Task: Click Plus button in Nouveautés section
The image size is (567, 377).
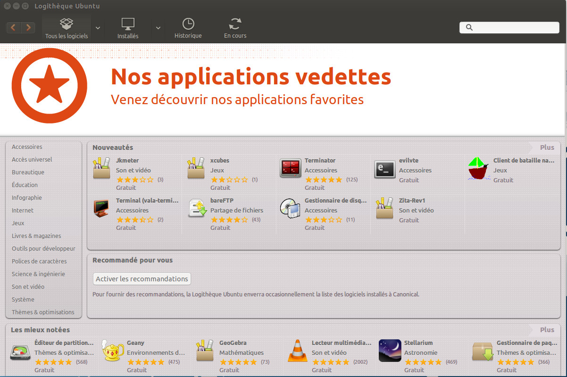Action: point(547,148)
